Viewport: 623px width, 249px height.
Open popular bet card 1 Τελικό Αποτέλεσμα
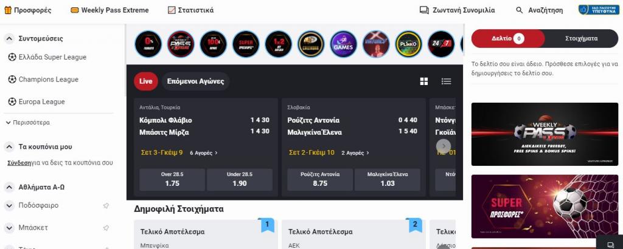tap(206, 234)
